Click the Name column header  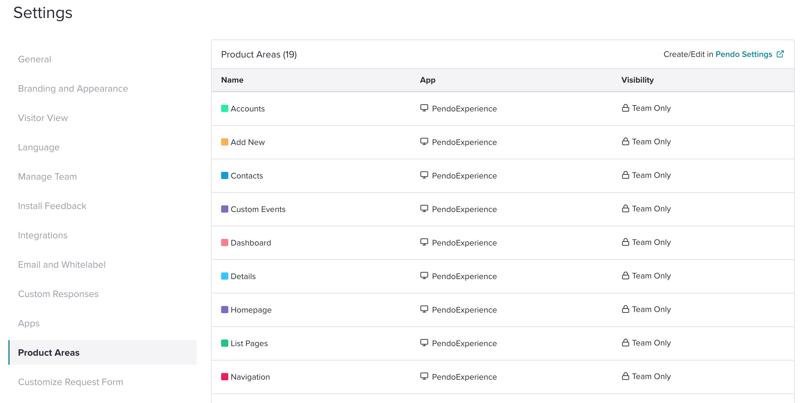232,80
